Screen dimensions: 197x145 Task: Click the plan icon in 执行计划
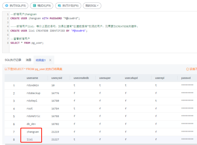[x=59, y=6]
